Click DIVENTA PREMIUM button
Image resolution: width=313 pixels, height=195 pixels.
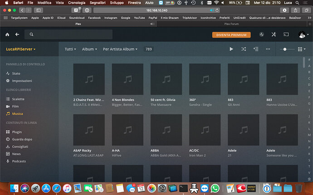(231, 35)
